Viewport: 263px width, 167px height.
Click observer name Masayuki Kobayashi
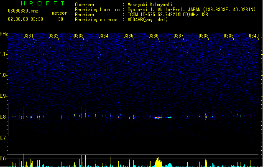[x=150, y=5]
